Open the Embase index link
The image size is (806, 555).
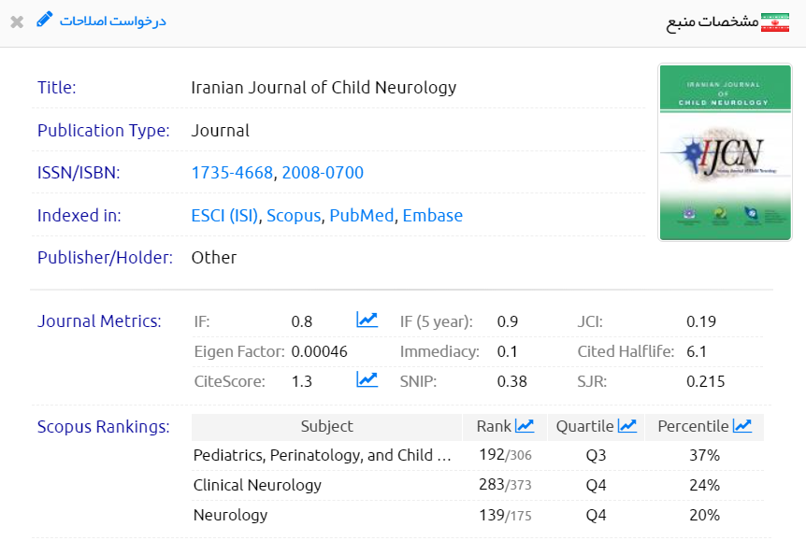point(432,216)
